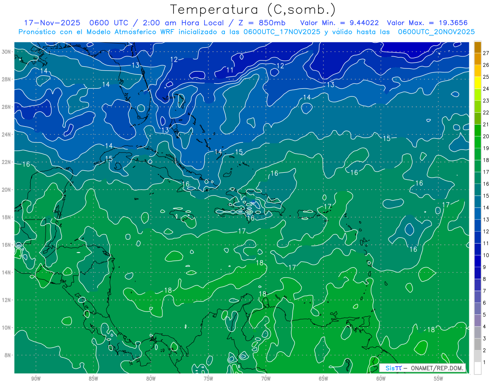Viewport: 497px width, 384px height.
Task: Click the lime legend swatch between 23 and 24
Action: (478, 94)
